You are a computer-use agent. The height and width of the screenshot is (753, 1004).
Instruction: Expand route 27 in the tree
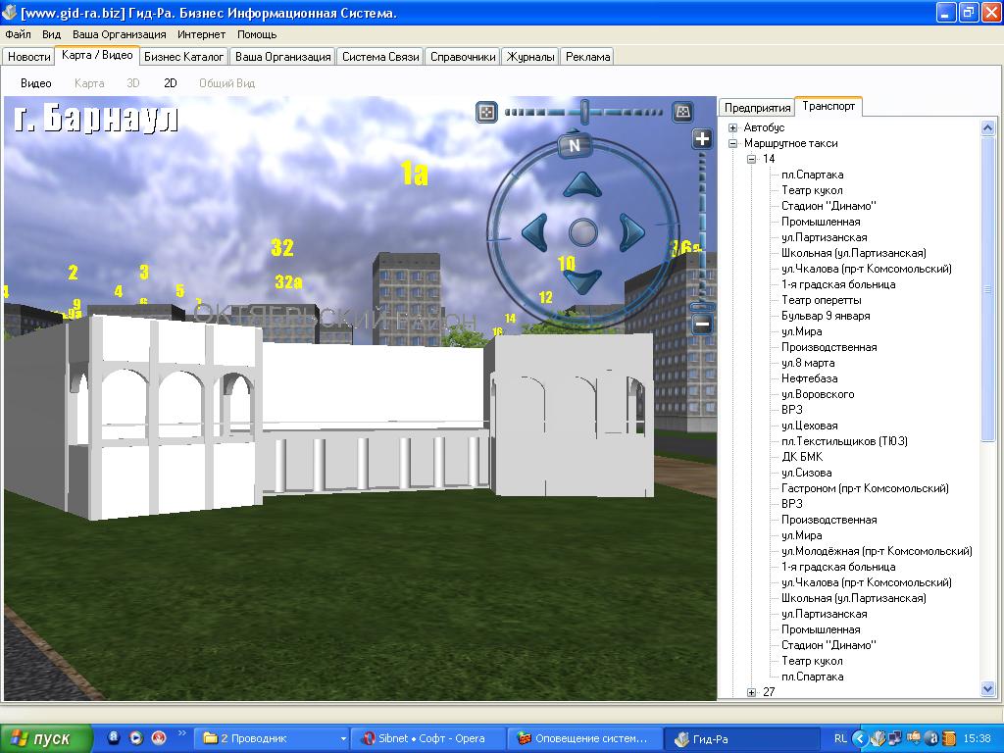pyautogui.click(x=752, y=692)
